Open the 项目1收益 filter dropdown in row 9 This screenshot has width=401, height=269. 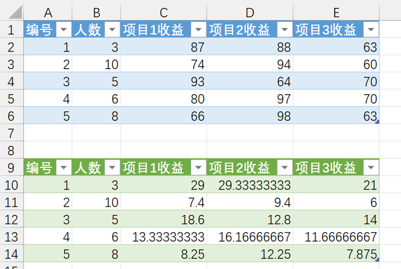tap(198, 168)
